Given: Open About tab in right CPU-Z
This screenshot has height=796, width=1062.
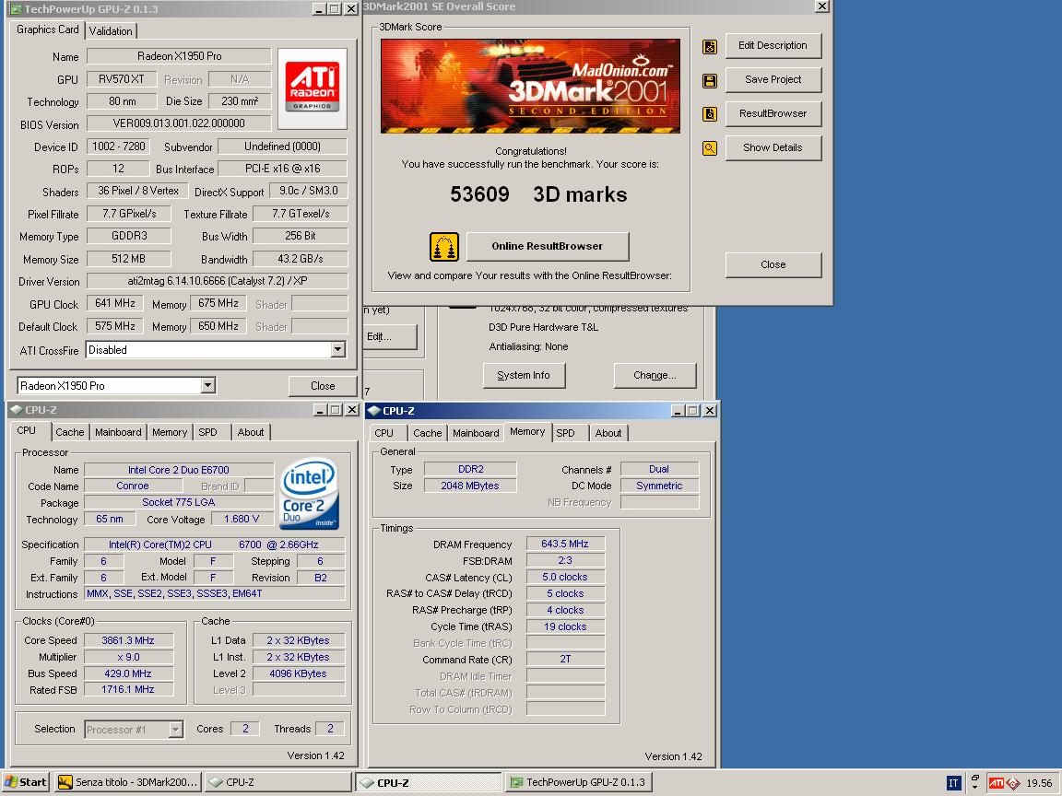Looking at the screenshot, I should 608,433.
